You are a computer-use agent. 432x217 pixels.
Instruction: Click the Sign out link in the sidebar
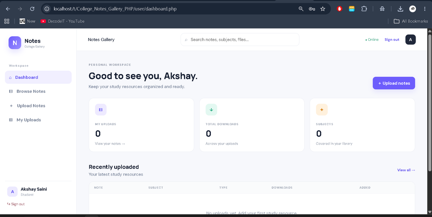(x=16, y=204)
